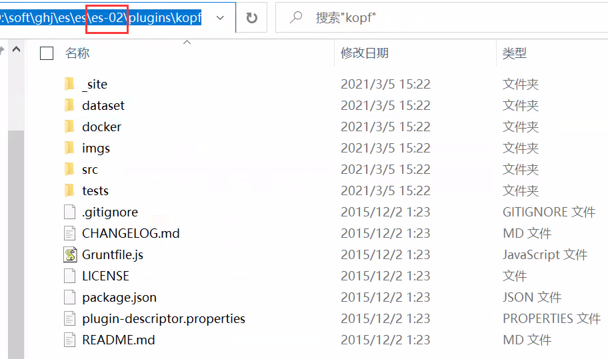608x359 pixels.
Task: Sort files by 类型 column
Action: (515, 53)
